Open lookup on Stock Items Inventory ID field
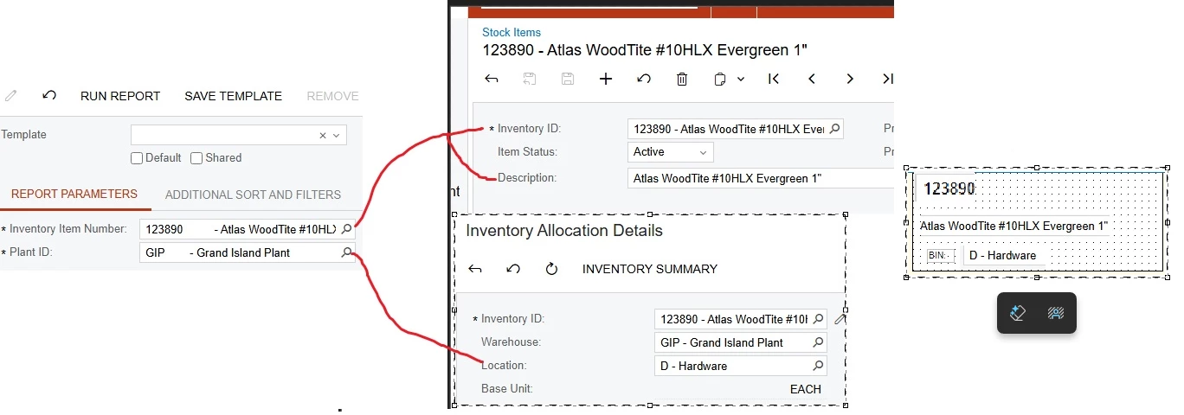Image resolution: width=1184 pixels, height=415 pixels. [834, 129]
